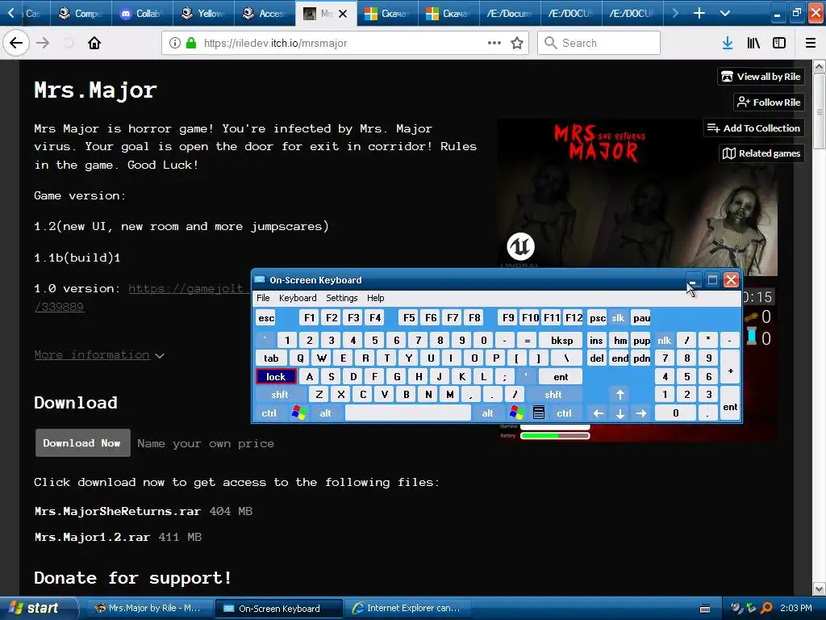Click the right arrow key on On-Screen Keyboard
826x620 pixels.
tap(641, 413)
